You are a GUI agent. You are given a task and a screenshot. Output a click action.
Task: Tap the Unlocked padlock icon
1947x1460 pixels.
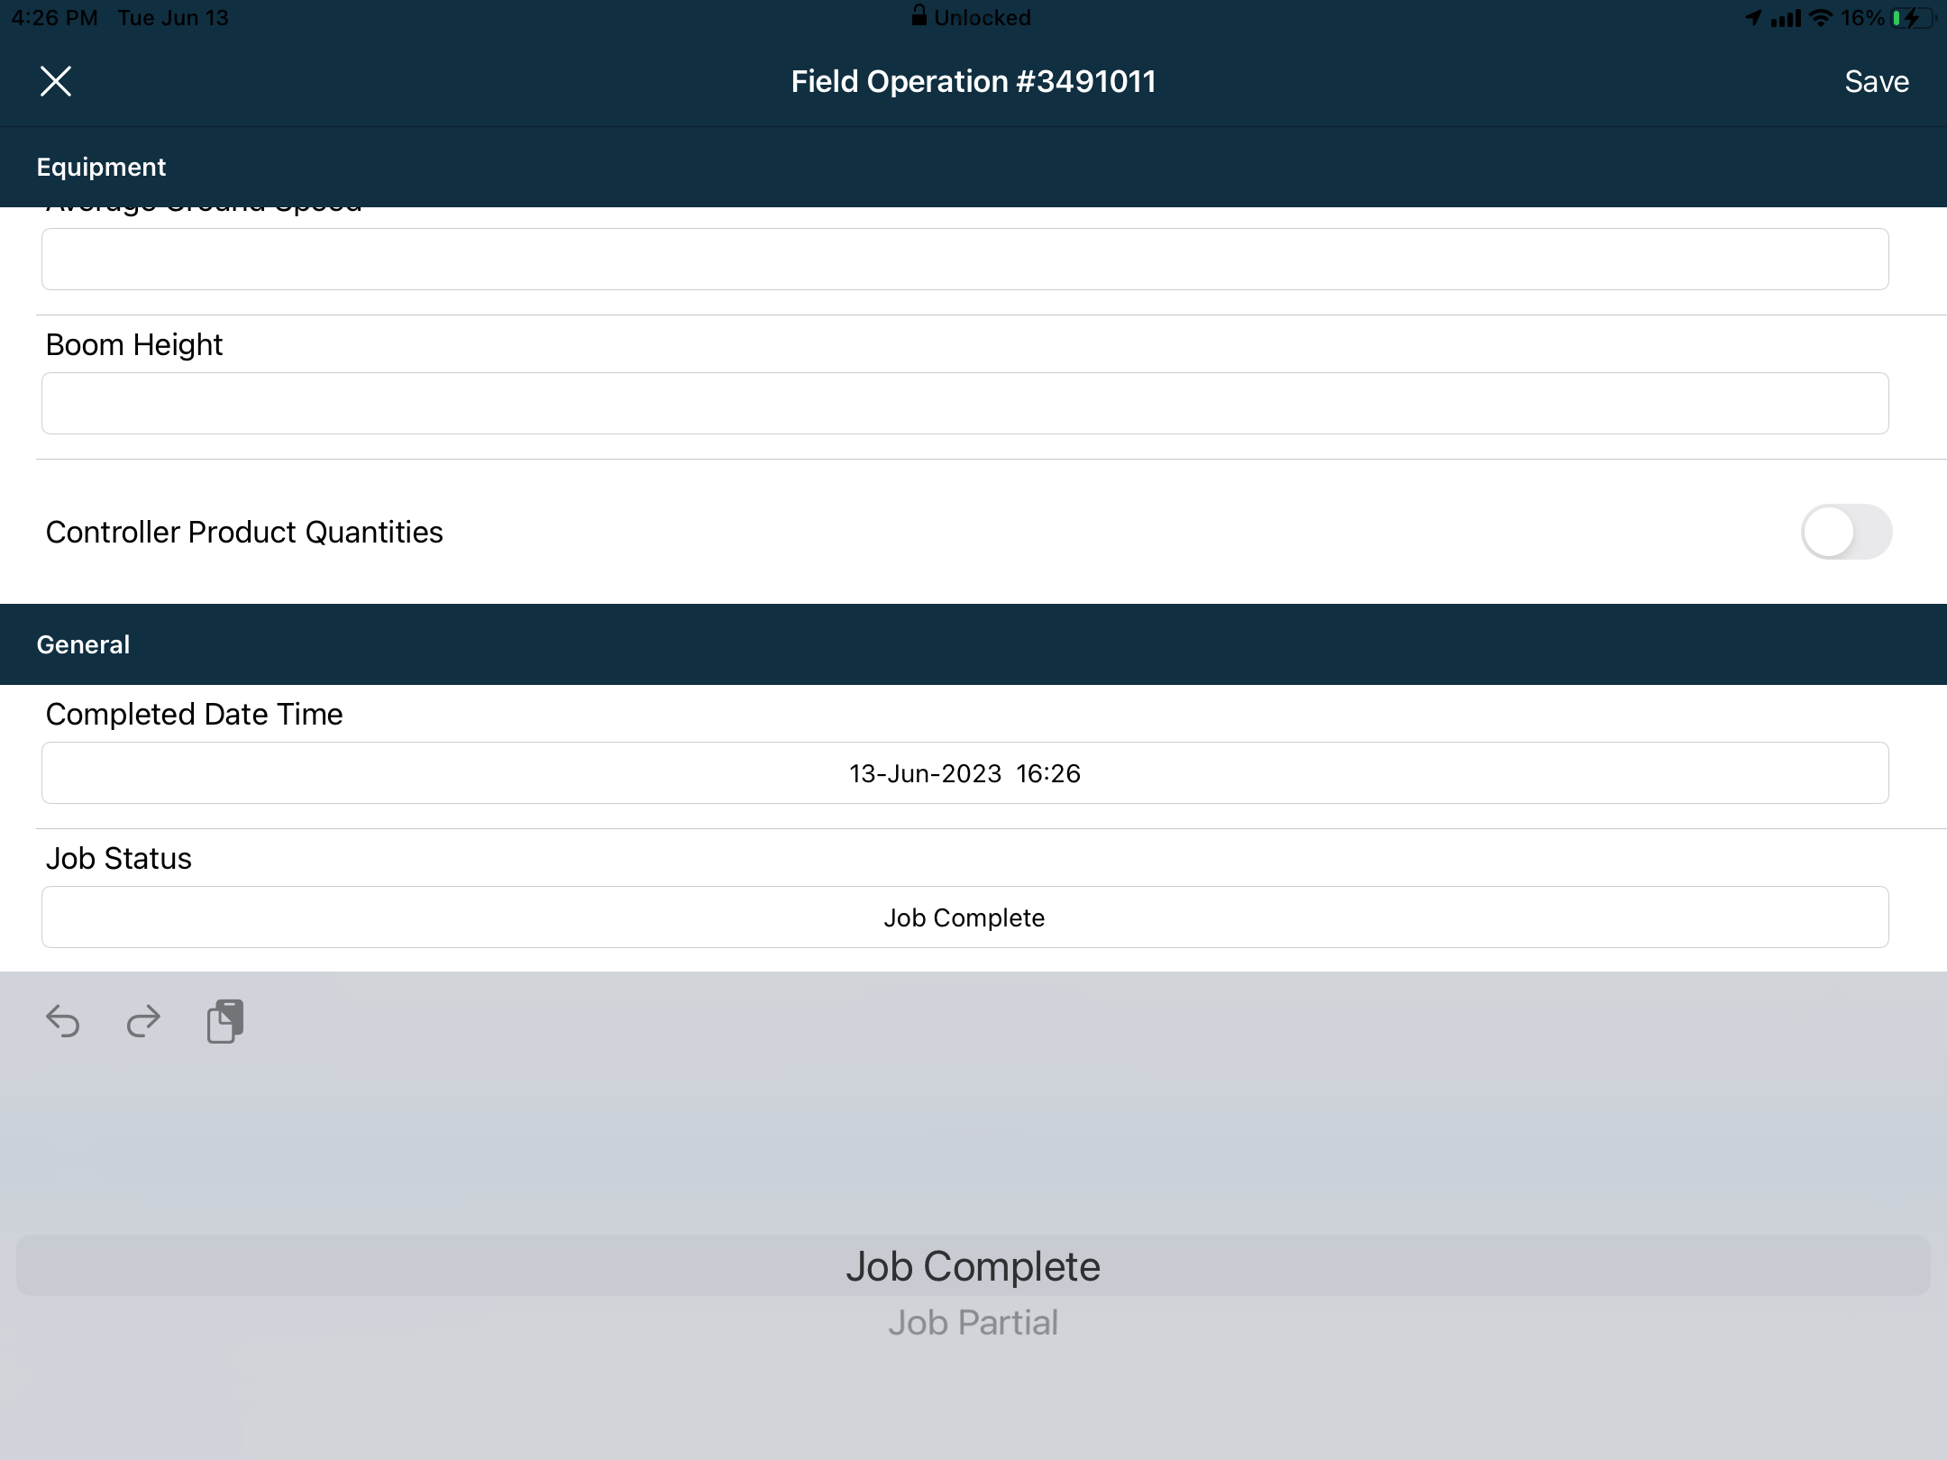[x=920, y=15]
